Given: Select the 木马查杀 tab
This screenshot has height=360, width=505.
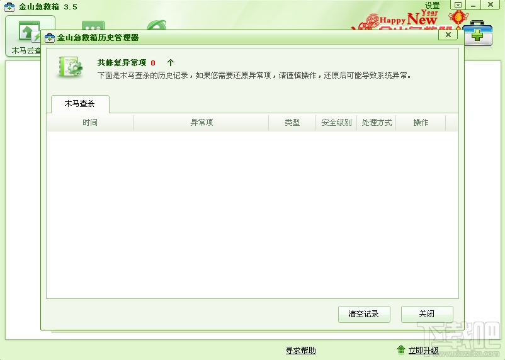Looking at the screenshot, I should [80, 104].
